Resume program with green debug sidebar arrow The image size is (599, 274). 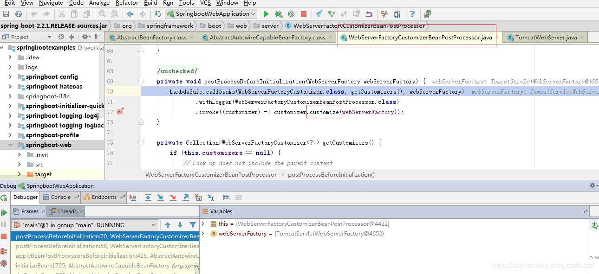tap(4, 212)
